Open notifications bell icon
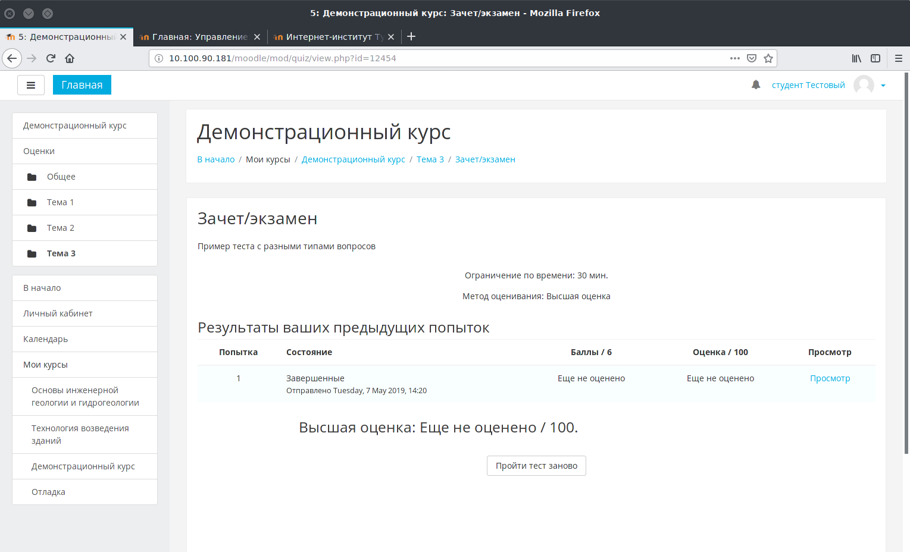Viewport: 910px width, 552px height. pos(756,84)
